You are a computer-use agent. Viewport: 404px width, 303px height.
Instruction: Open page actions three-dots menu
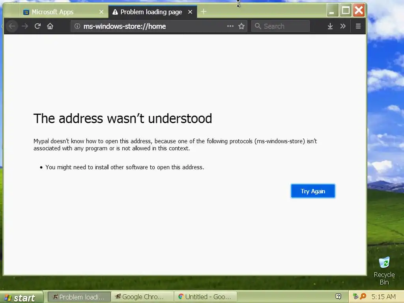[x=230, y=26]
